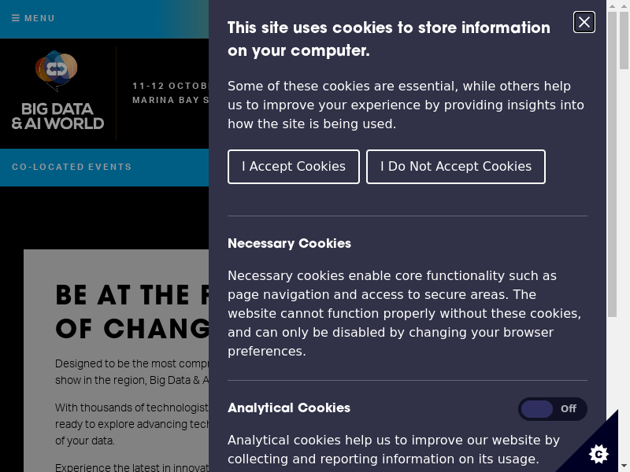Image resolution: width=630 pixels, height=472 pixels.
Task: Enable the Analytical Cookies toggle
Action: [552, 409]
